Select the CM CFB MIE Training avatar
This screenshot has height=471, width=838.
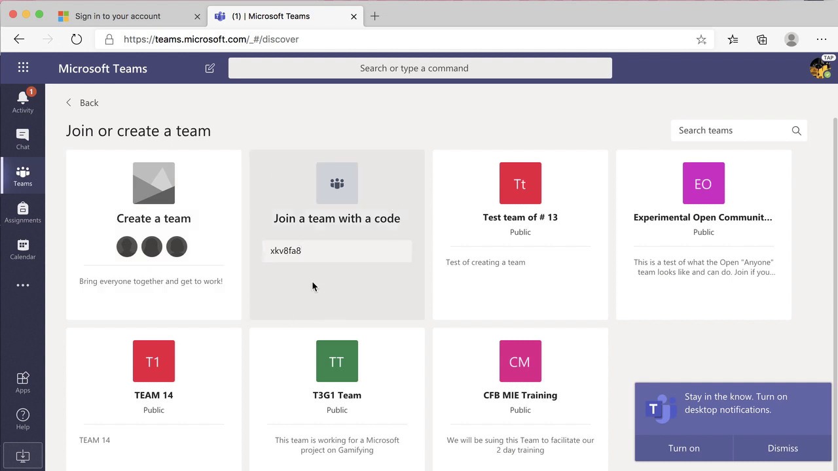[x=520, y=361]
